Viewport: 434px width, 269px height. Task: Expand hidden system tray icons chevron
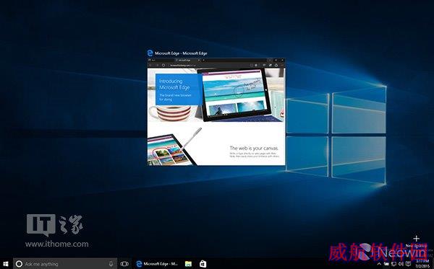click(x=379, y=264)
